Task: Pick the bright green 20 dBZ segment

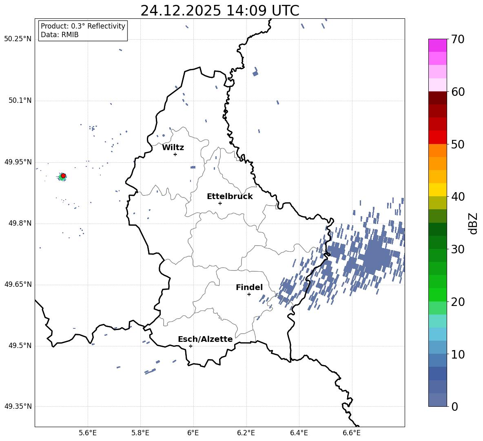Action: tap(437, 295)
